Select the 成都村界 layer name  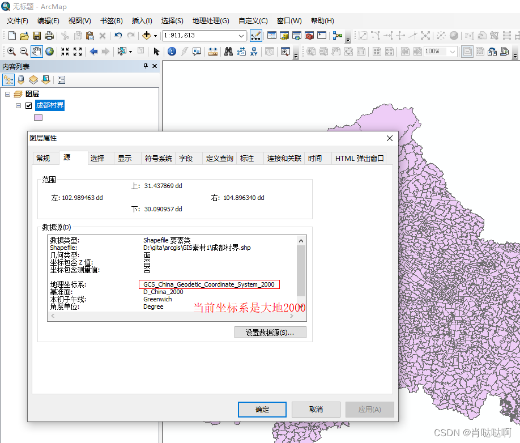pyautogui.click(x=50, y=105)
